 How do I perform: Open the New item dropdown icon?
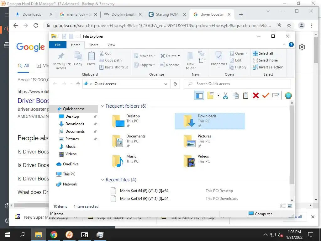(x=202, y=53)
